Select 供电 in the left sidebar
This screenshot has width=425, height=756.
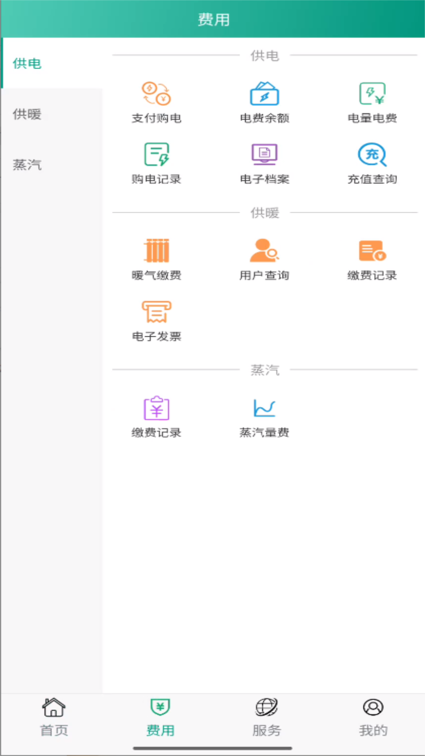coord(27,63)
